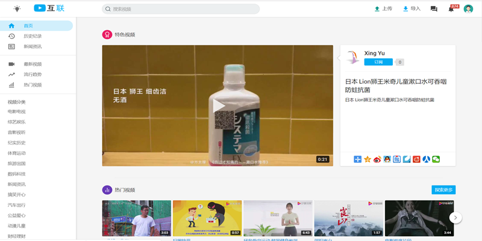Click the magnifier search icon
This screenshot has width=482, height=241.
click(108, 9)
